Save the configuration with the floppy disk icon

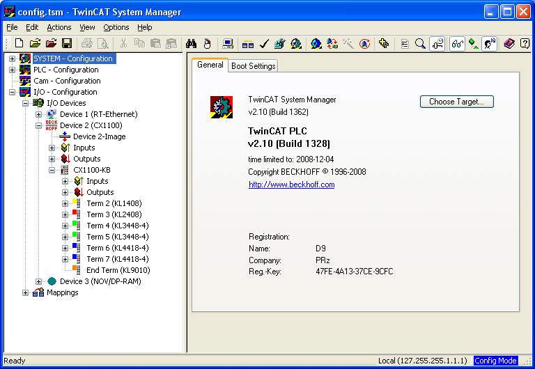point(67,43)
